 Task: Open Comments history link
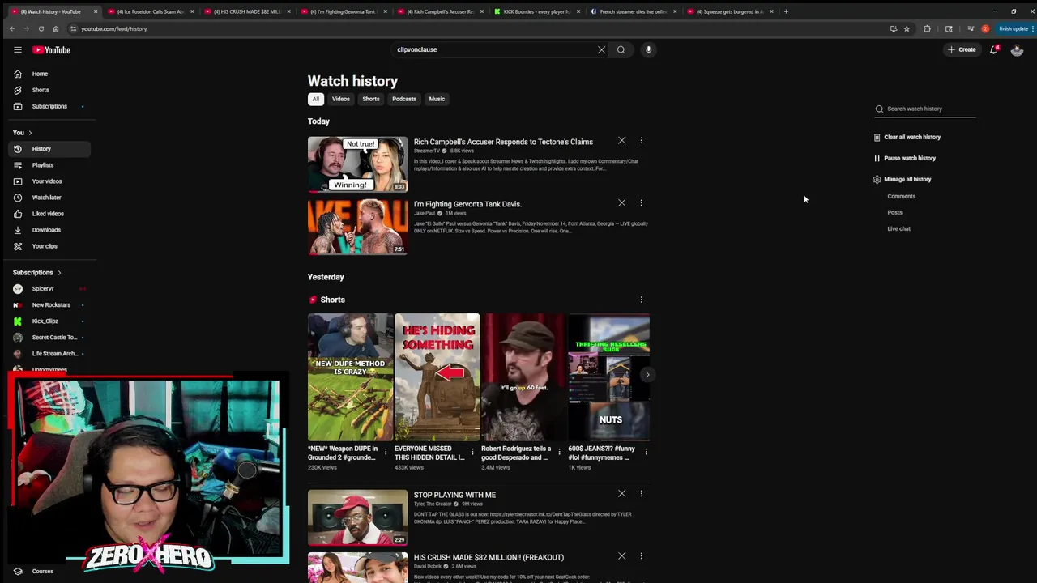[x=901, y=196]
